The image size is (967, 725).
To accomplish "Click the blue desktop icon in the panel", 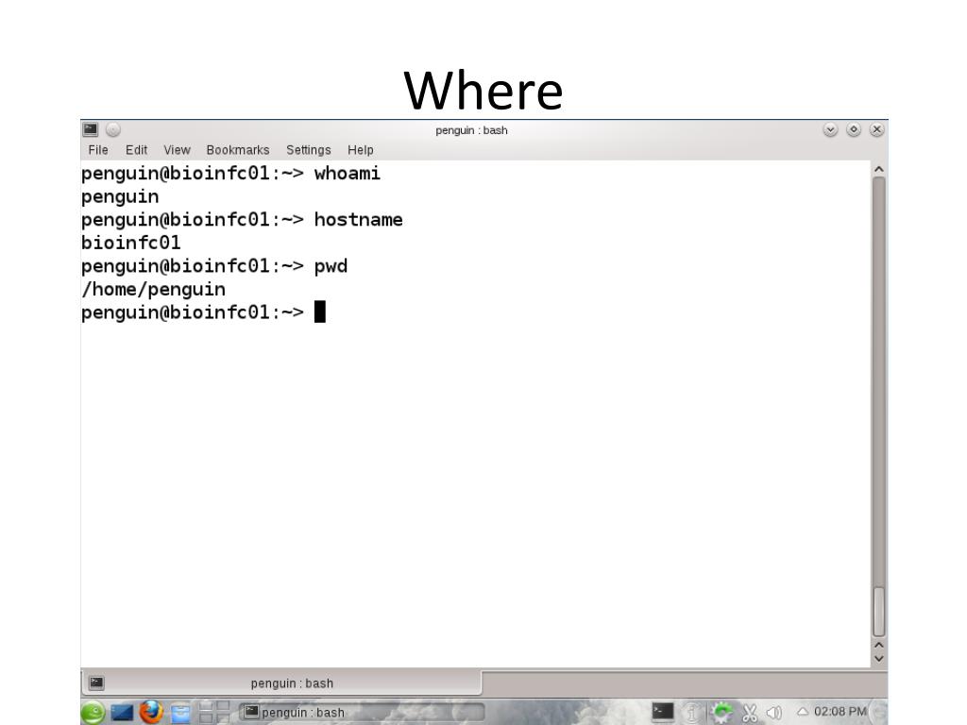I will 122,713.
